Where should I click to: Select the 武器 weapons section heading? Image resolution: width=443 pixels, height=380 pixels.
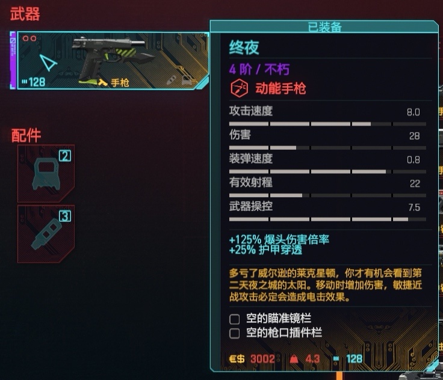pyautogui.click(x=25, y=14)
